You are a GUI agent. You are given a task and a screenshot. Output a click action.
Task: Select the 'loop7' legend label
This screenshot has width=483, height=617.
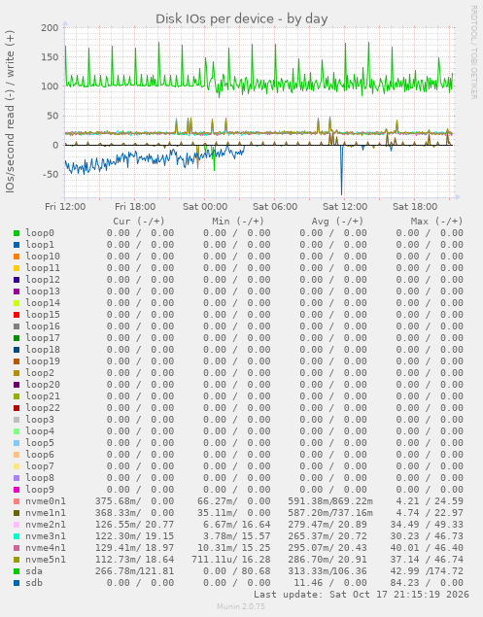tap(40, 466)
